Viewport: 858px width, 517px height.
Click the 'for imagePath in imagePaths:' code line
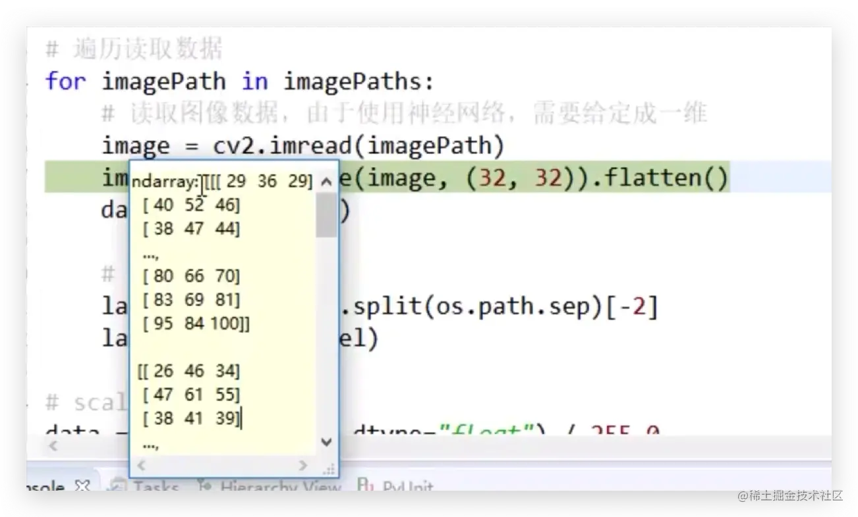pos(240,82)
